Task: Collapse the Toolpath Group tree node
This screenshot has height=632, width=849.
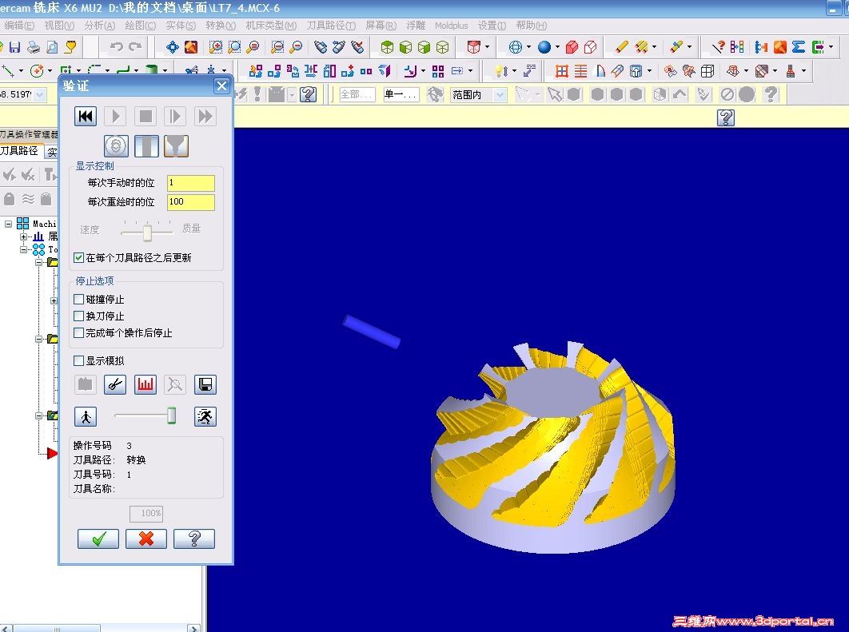Action: point(23,249)
